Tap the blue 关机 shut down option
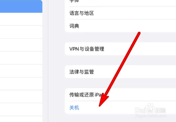The image size is (176, 122). (74, 108)
